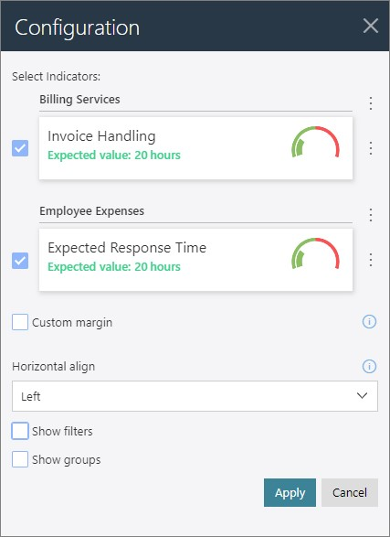Click the Invoice Handling gauge icon
Viewport: 390px width, 537px height.
coord(315,143)
